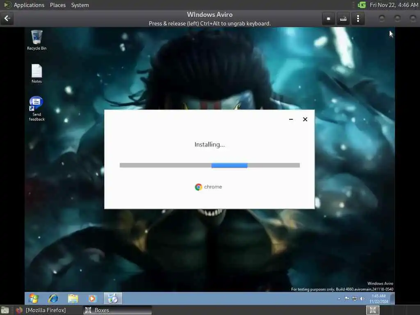This screenshot has width=420, height=315.
Task: Select the Chrome installer taskbar item
Action: coord(113,299)
